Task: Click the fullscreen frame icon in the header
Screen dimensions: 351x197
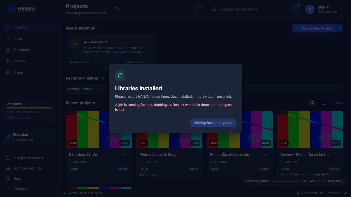Action: pyautogui.click(x=199, y=9)
